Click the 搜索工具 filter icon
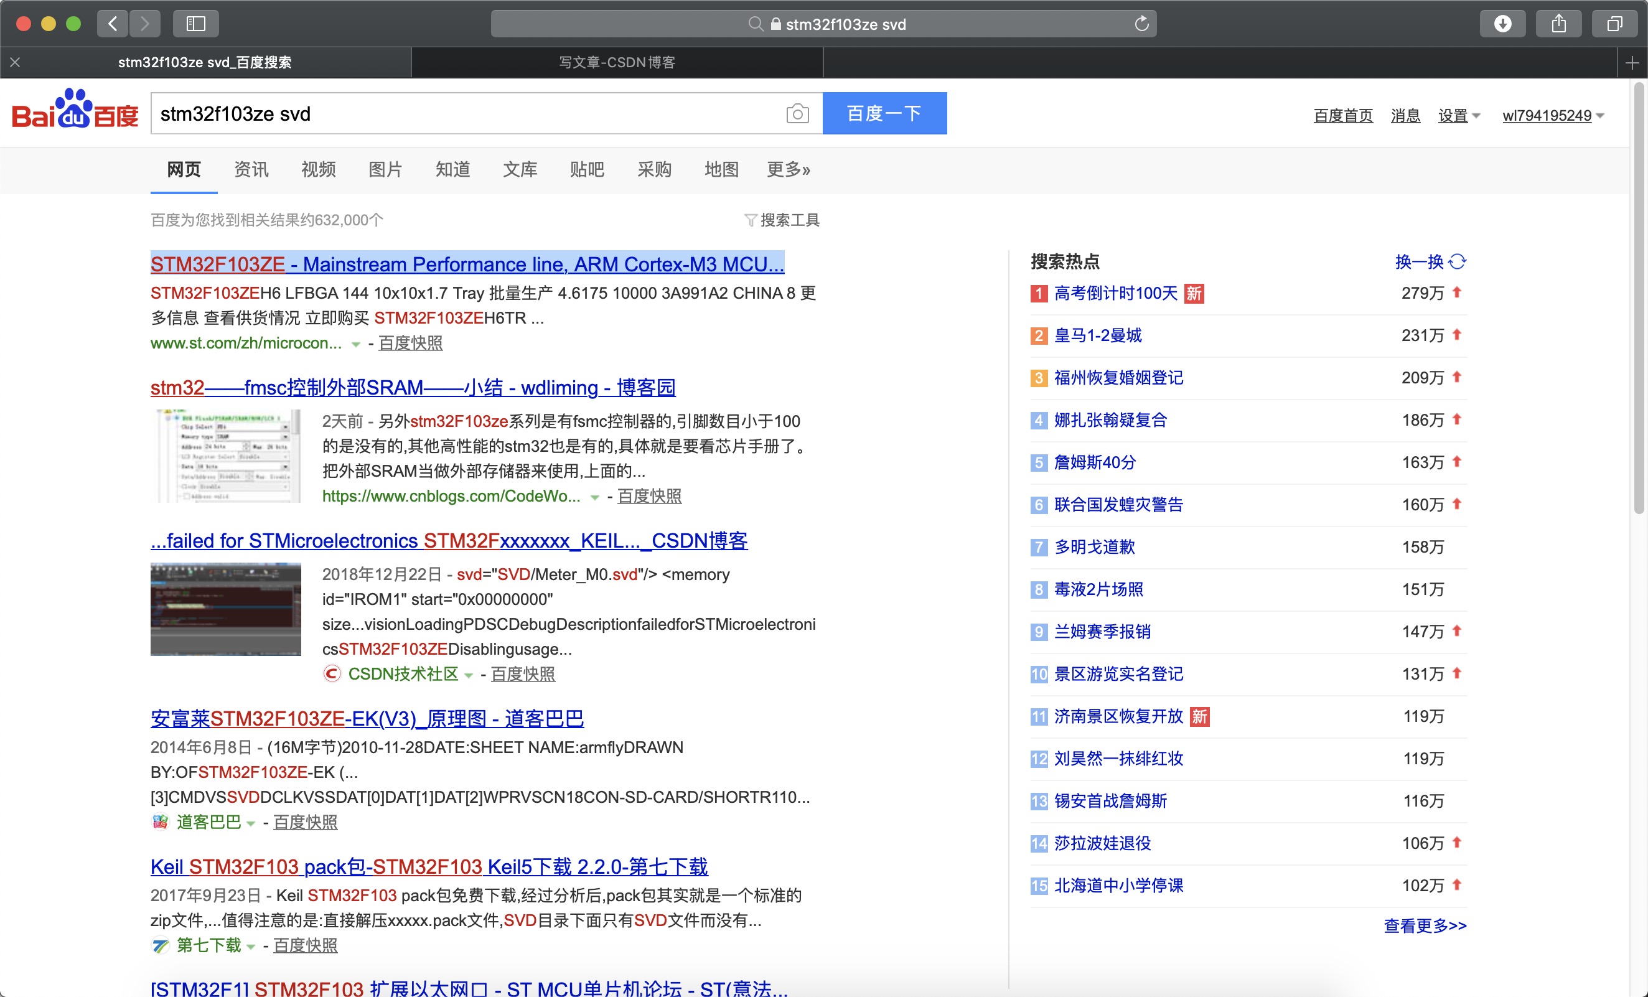This screenshot has width=1648, height=997. (x=751, y=220)
